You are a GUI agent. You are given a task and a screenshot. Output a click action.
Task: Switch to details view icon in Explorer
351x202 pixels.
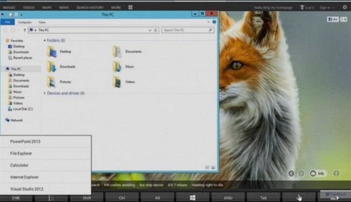click(x=207, y=168)
